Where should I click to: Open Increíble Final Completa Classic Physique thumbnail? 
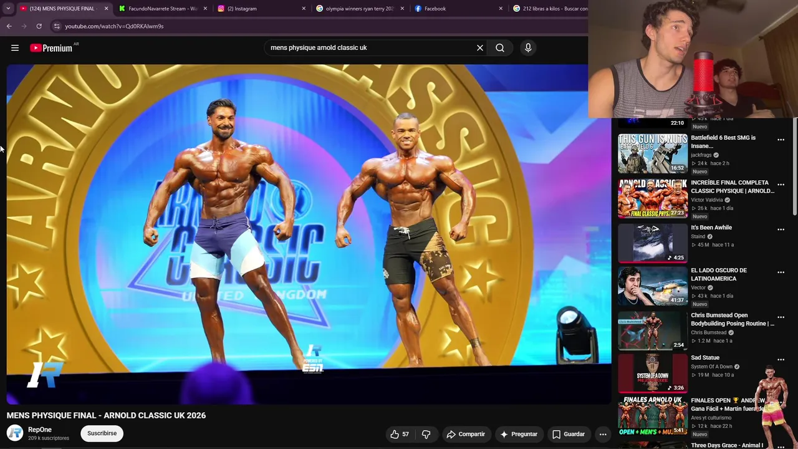click(x=653, y=199)
